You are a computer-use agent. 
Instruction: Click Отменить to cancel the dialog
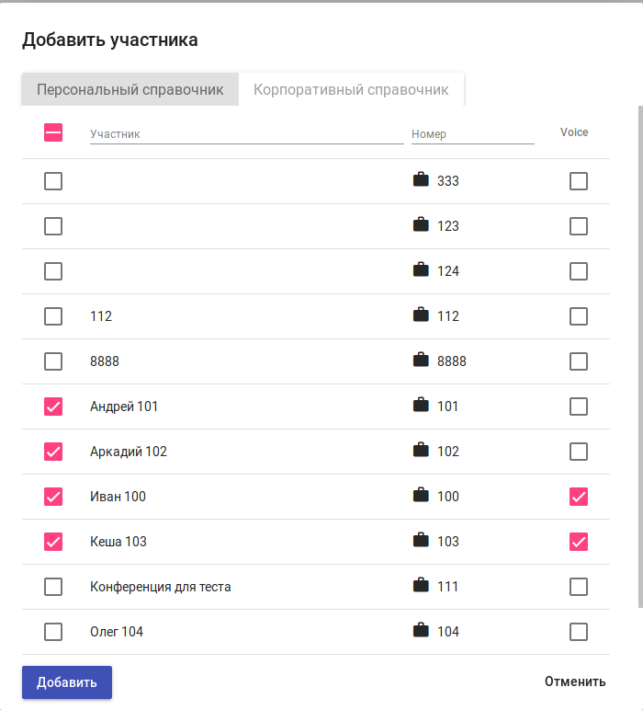(575, 681)
